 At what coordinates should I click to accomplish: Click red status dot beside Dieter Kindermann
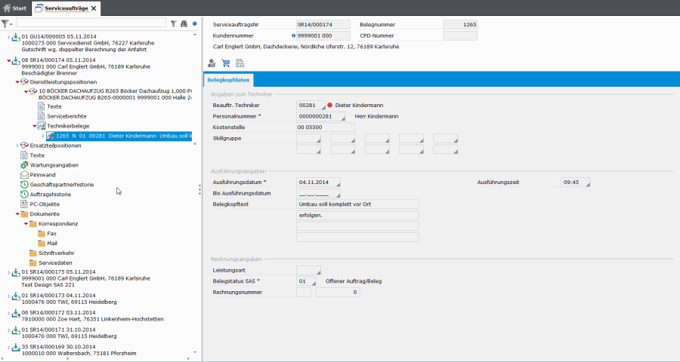tap(330, 105)
